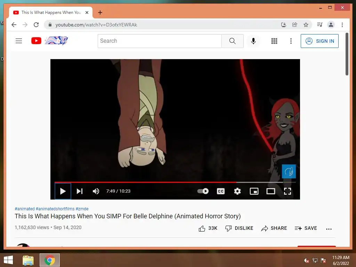
Task: Open File Explorer from taskbar
Action: (x=28, y=260)
